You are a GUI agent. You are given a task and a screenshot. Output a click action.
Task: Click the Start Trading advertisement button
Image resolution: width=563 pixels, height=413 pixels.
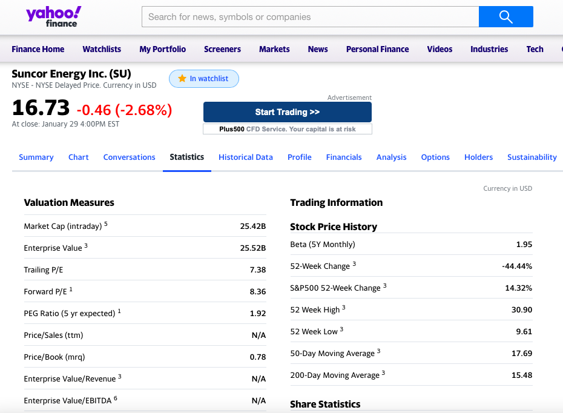pos(287,112)
